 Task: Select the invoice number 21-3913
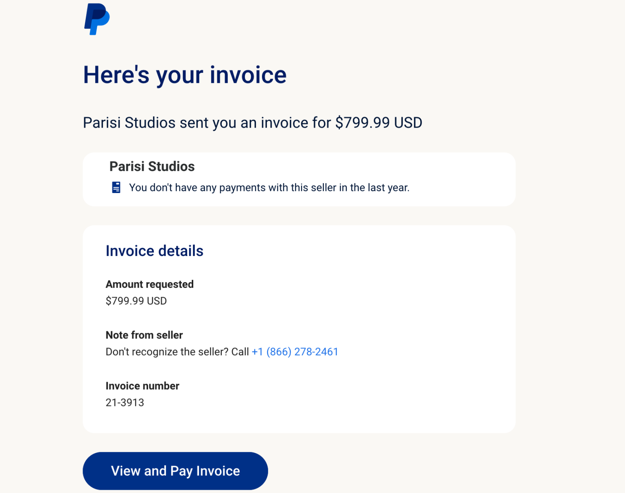pyautogui.click(x=125, y=402)
